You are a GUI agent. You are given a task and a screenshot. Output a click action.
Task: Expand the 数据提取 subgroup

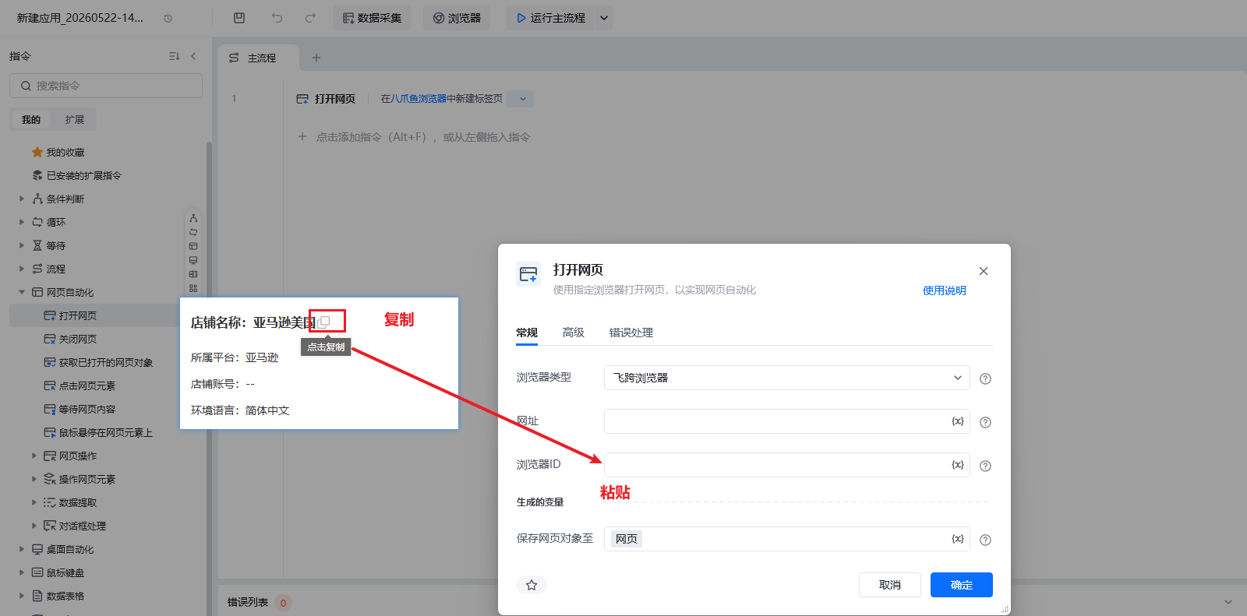coord(34,502)
